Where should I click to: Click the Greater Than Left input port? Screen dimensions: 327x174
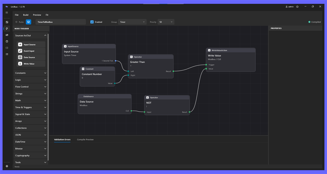point(128,71)
